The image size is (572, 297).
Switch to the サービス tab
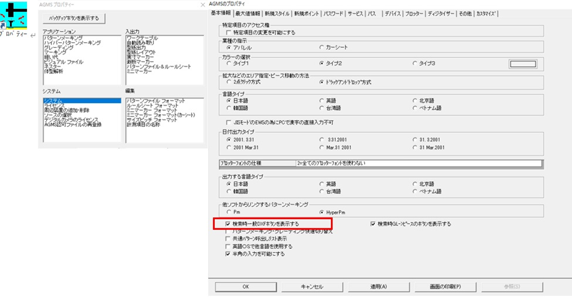pos(355,13)
